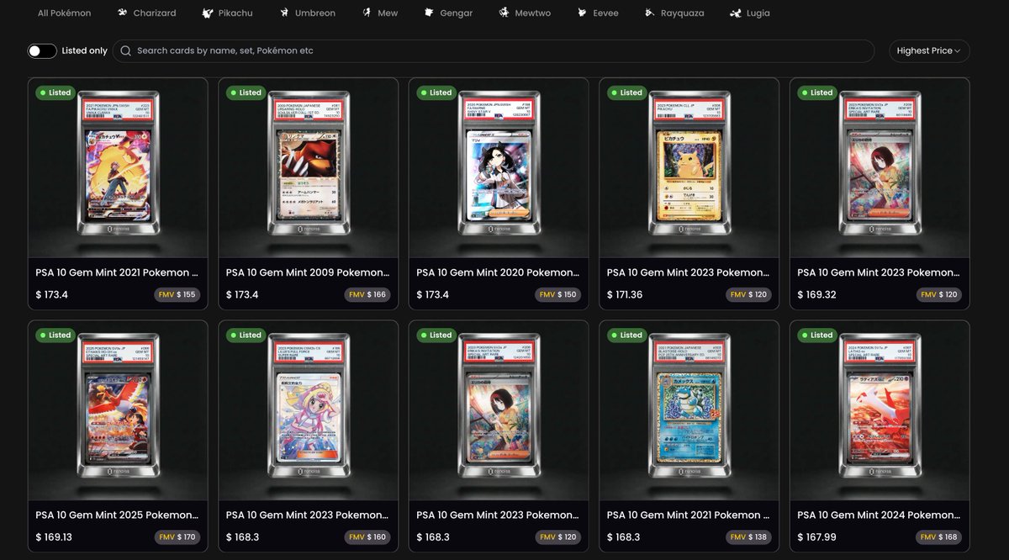Click the FMV $120 badge beside $171.36

coord(748,294)
